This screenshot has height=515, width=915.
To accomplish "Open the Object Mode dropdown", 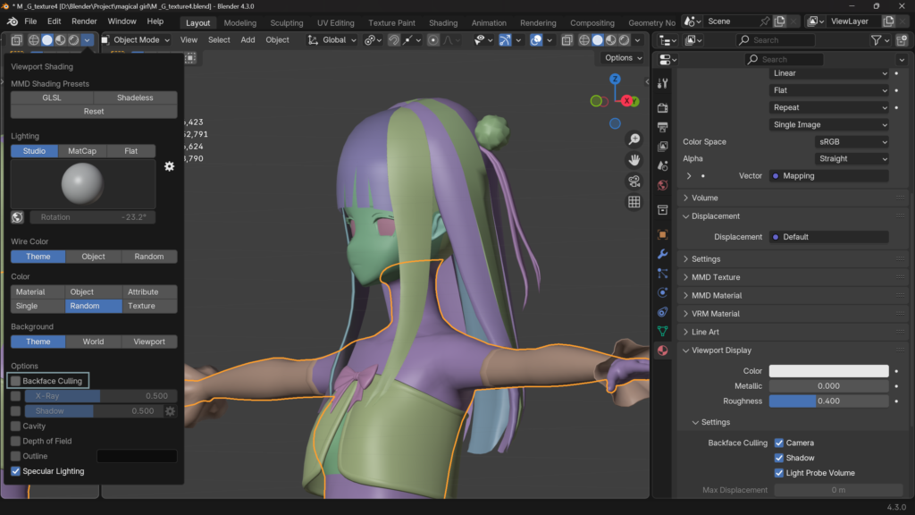I will coord(136,40).
